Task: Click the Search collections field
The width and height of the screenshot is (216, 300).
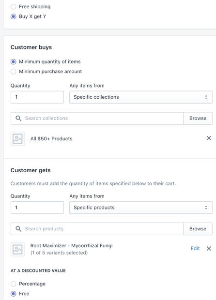Action: (x=97, y=118)
